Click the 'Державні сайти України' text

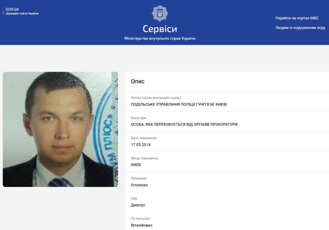(22, 14)
